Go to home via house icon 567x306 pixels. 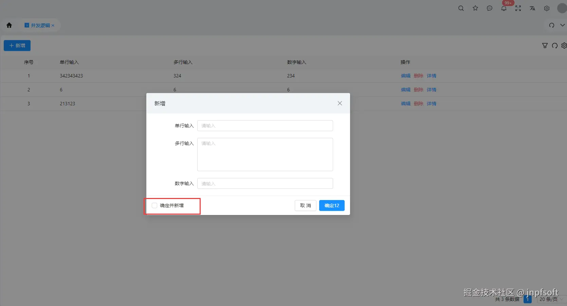pos(9,25)
